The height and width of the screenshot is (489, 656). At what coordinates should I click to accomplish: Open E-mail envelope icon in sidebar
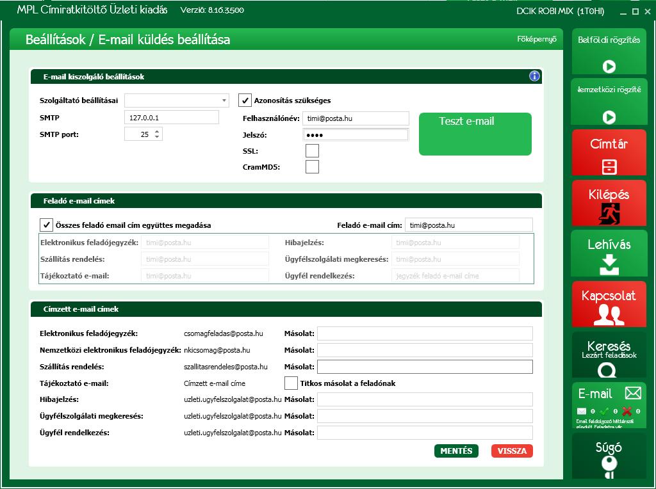633,393
